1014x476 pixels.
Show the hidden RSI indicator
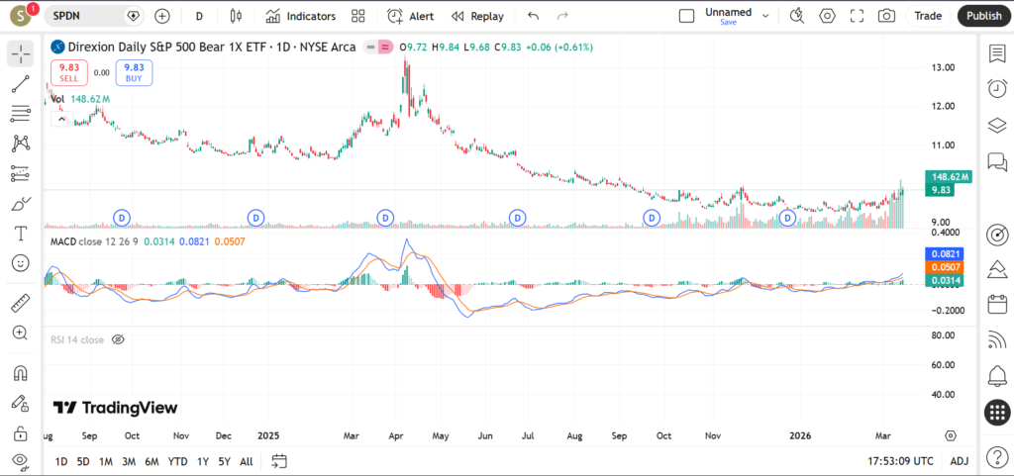pos(118,339)
